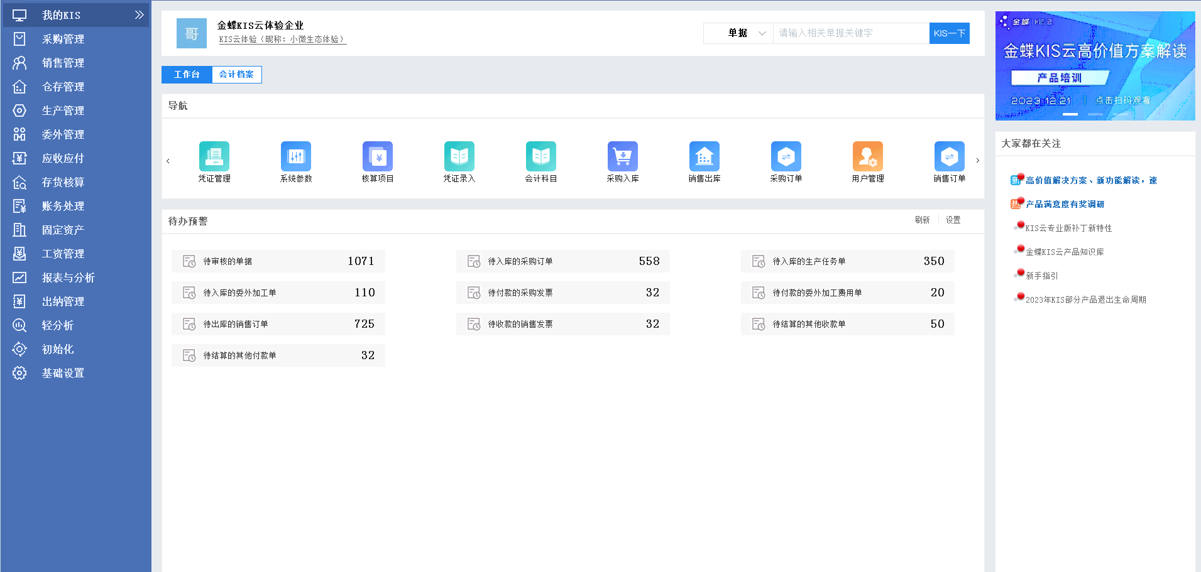This screenshot has width=1201, height=572.
Task: Click the 工资管理 sidebar icon
Action: pyautogui.click(x=19, y=254)
